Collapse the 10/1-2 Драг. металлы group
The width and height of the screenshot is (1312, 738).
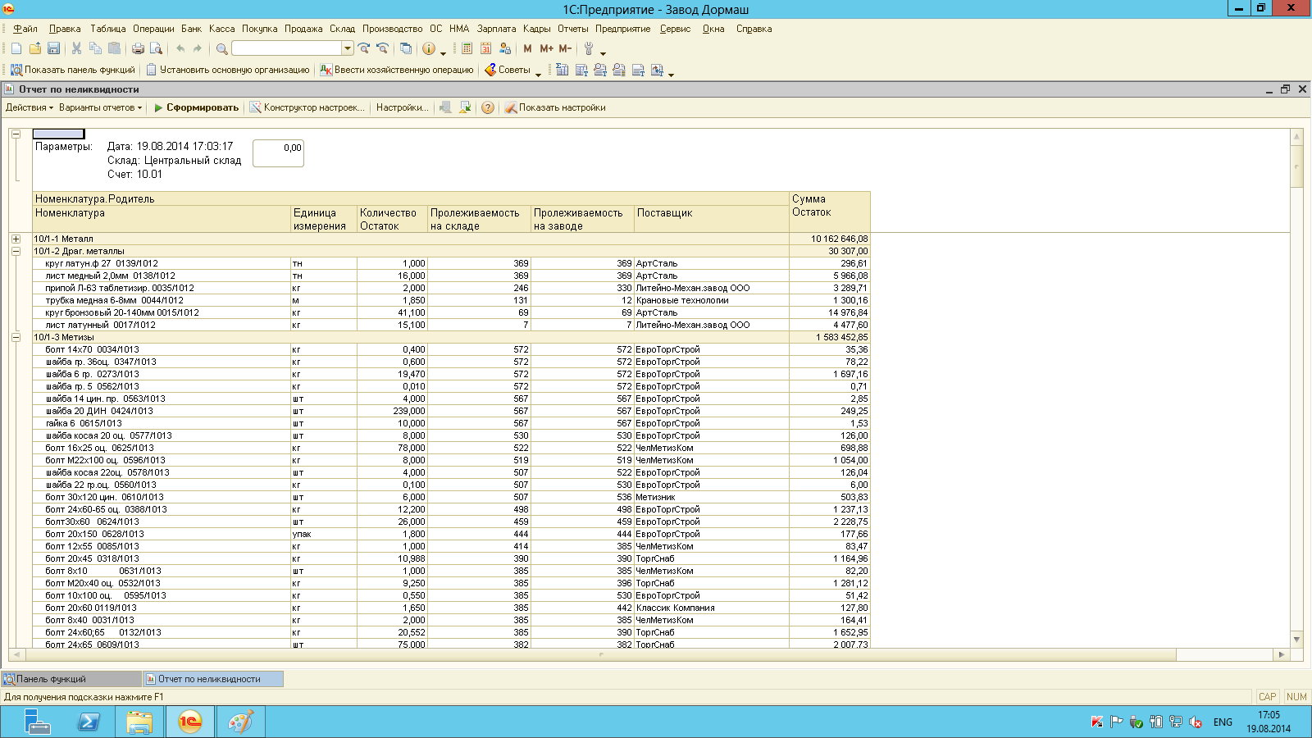point(16,251)
